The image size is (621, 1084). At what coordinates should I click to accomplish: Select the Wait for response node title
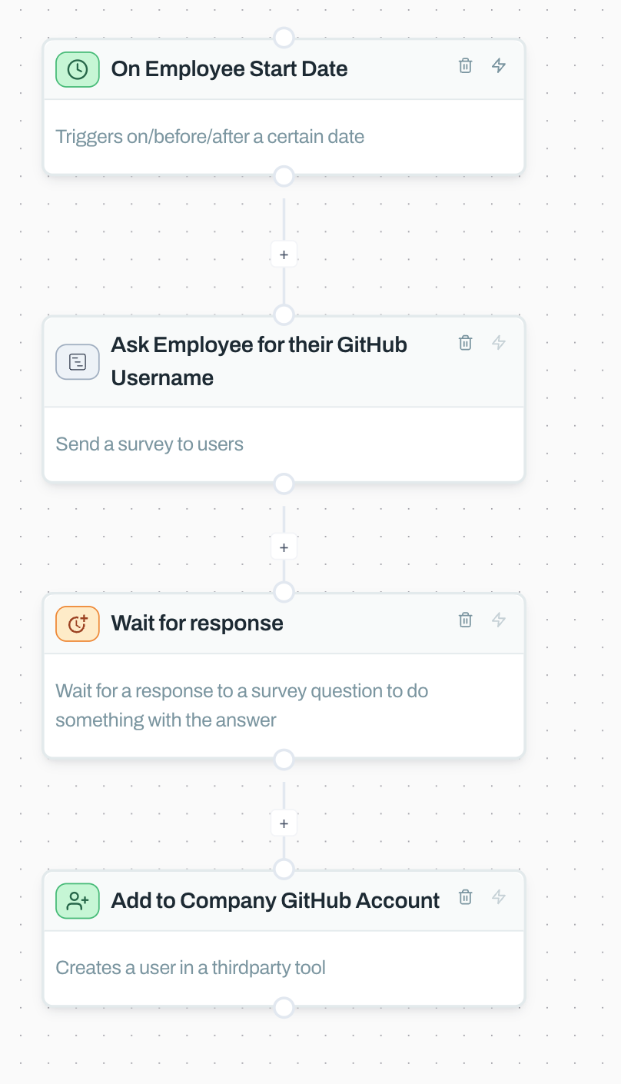point(197,623)
